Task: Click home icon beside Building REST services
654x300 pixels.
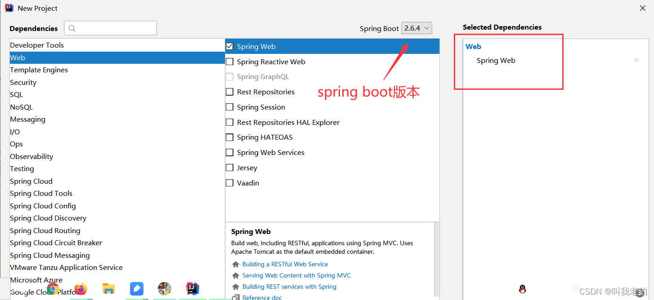Action: (235, 287)
